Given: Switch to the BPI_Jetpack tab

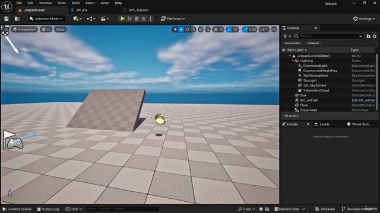Looking at the screenshot, I should pyautogui.click(x=138, y=10).
